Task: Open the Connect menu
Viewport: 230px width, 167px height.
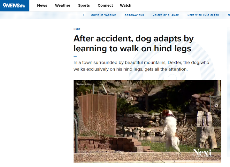Action: click(x=105, y=5)
